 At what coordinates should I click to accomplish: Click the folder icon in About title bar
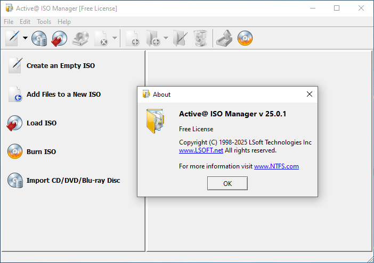tap(146, 94)
